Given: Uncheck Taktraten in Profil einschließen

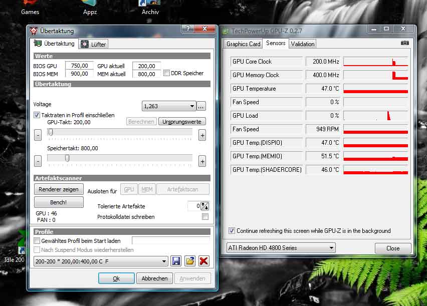Looking at the screenshot, I should [37, 115].
